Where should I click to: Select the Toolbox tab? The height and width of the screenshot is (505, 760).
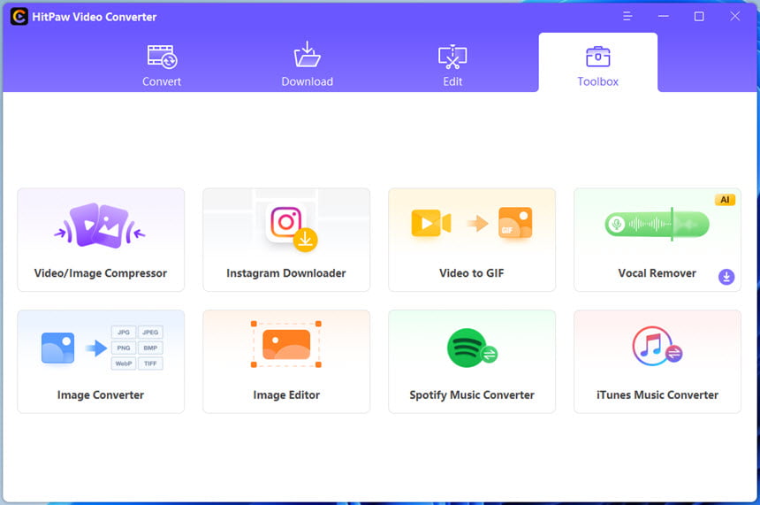[597, 62]
